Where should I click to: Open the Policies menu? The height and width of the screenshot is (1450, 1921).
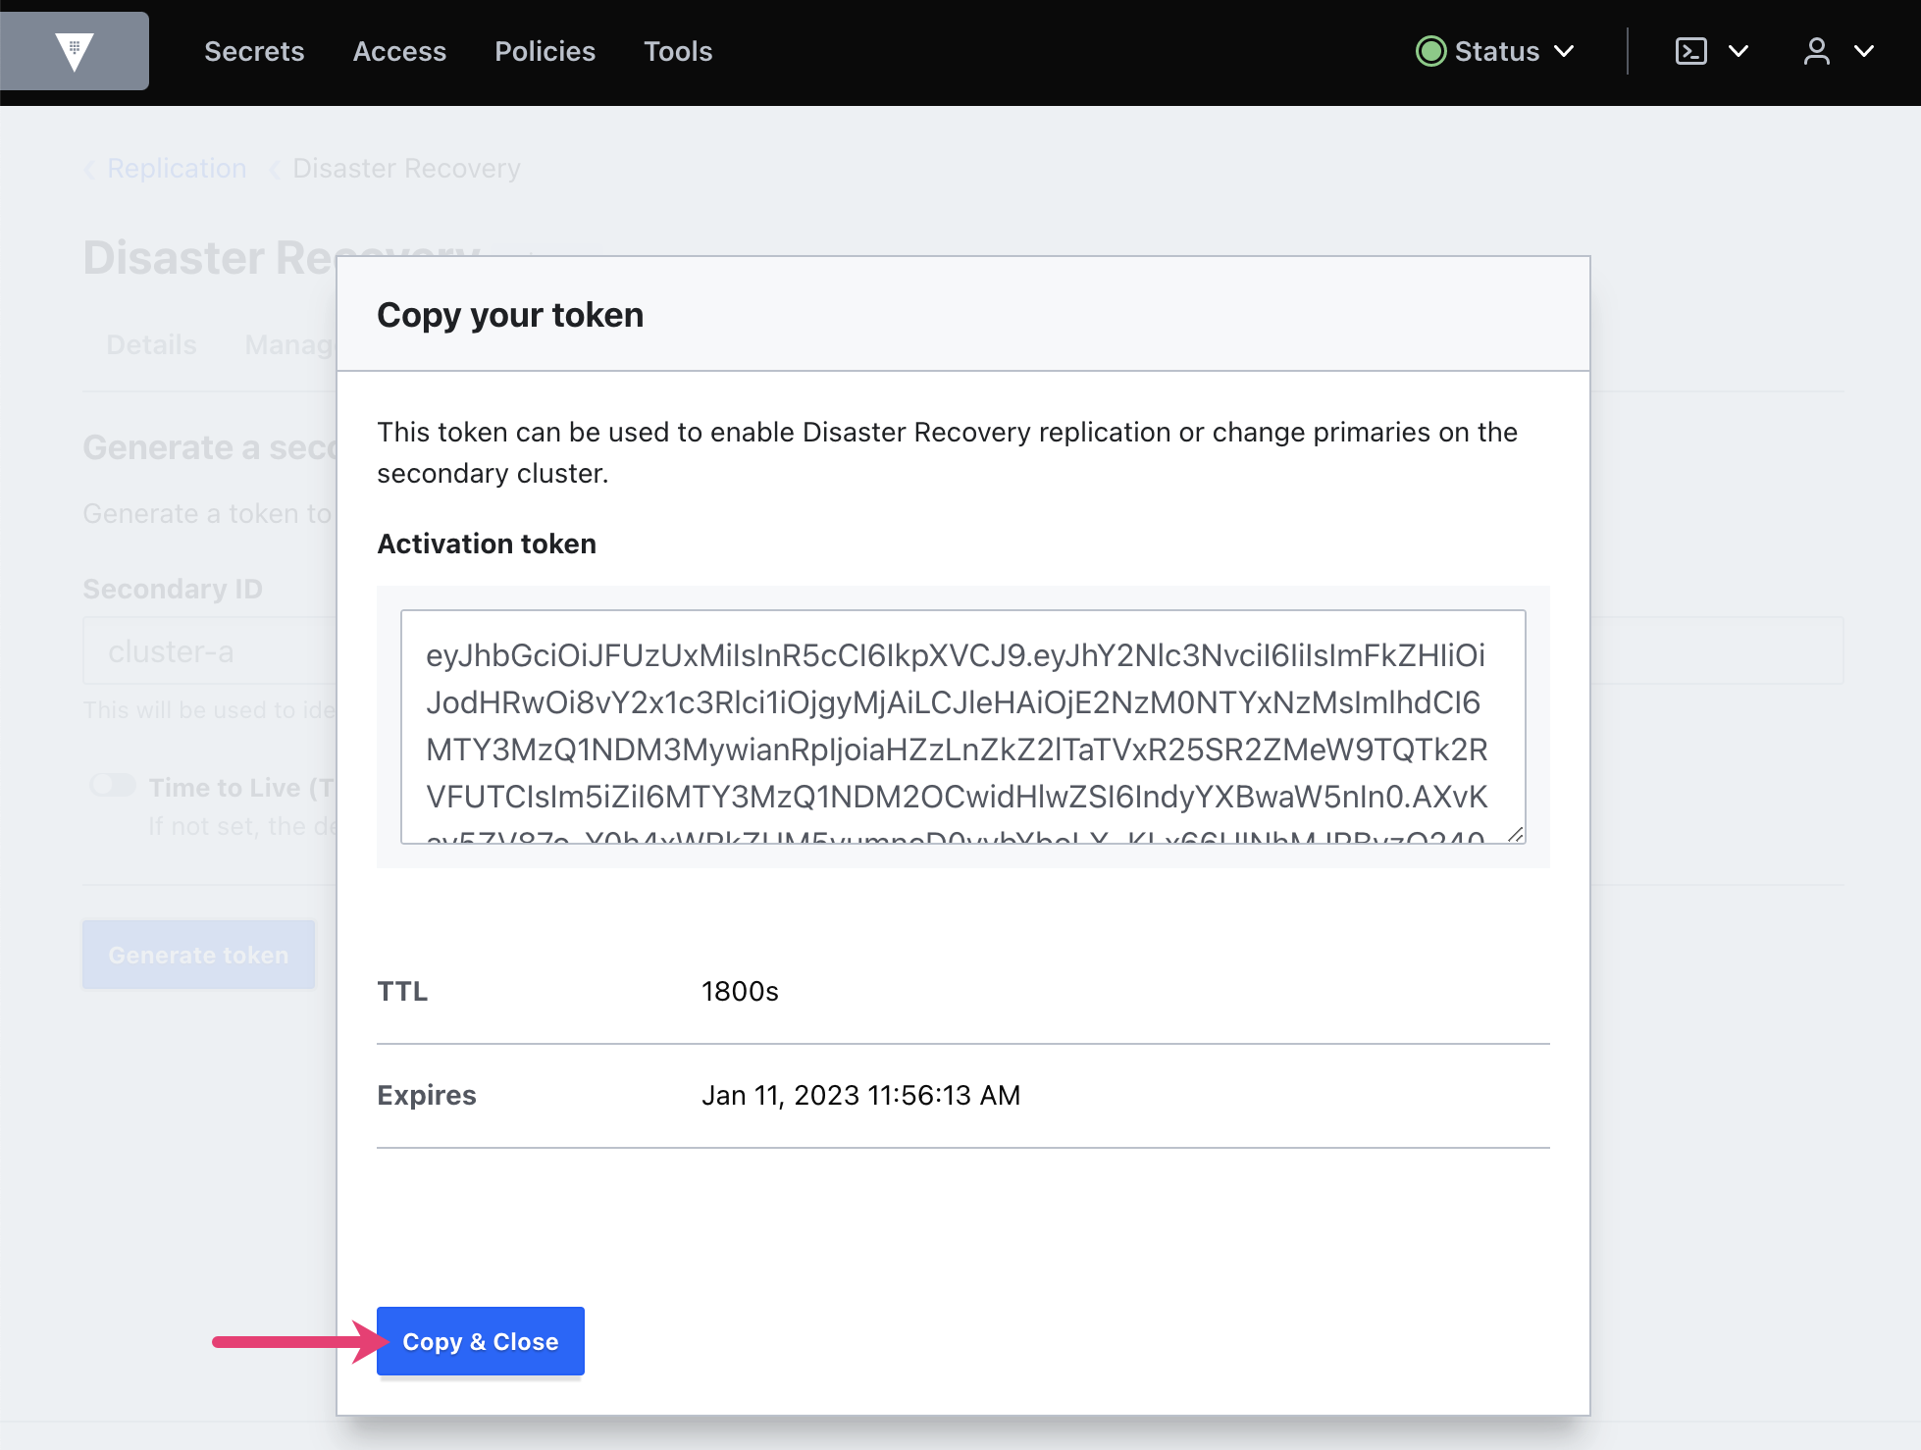click(x=545, y=51)
